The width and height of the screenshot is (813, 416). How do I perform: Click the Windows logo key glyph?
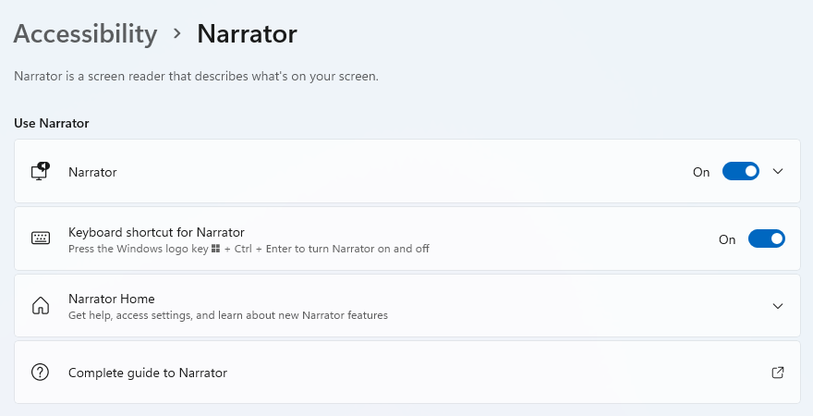[x=215, y=249]
